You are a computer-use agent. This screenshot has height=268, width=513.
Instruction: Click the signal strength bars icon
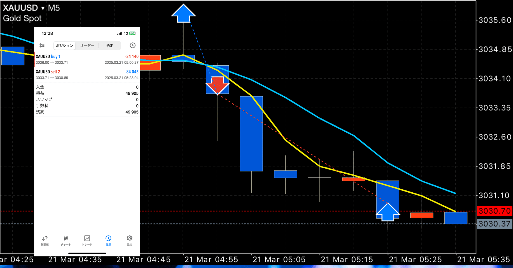(x=120, y=33)
